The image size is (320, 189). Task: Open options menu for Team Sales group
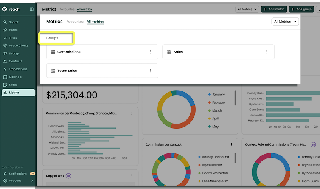(x=151, y=71)
